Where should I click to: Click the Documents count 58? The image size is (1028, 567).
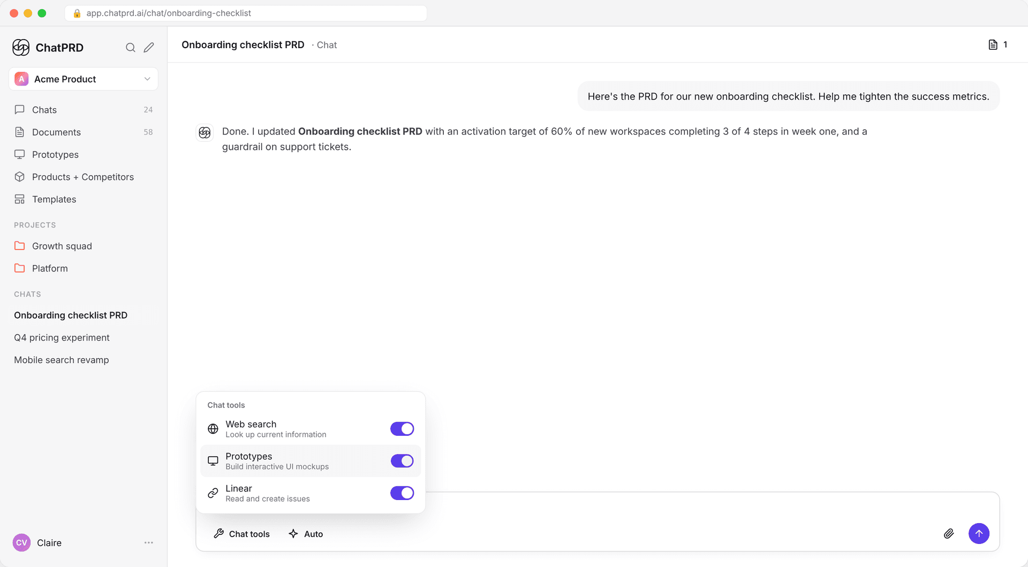tap(148, 132)
